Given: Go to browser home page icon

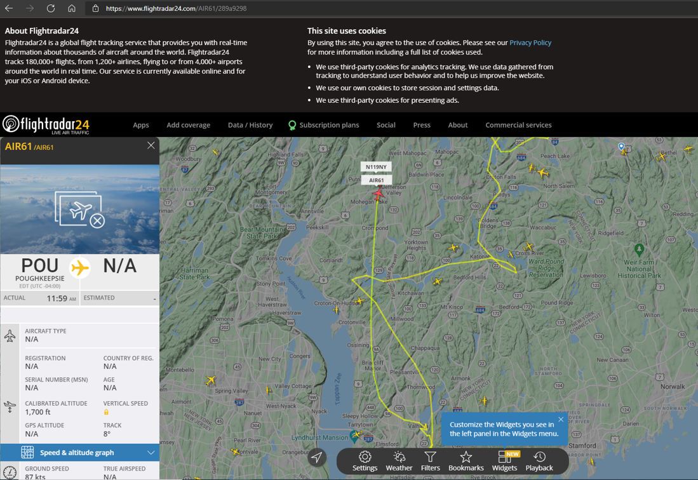Looking at the screenshot, I should [x=72, y=8].
